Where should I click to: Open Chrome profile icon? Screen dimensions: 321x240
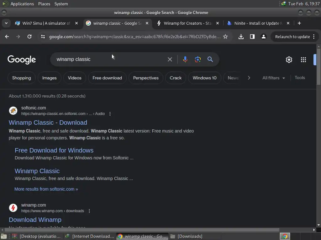(x=263, y=37)
